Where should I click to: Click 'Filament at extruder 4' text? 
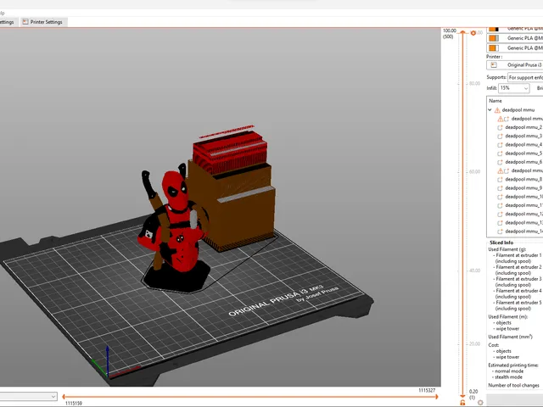pyautogui.click(x=518, y=291)
